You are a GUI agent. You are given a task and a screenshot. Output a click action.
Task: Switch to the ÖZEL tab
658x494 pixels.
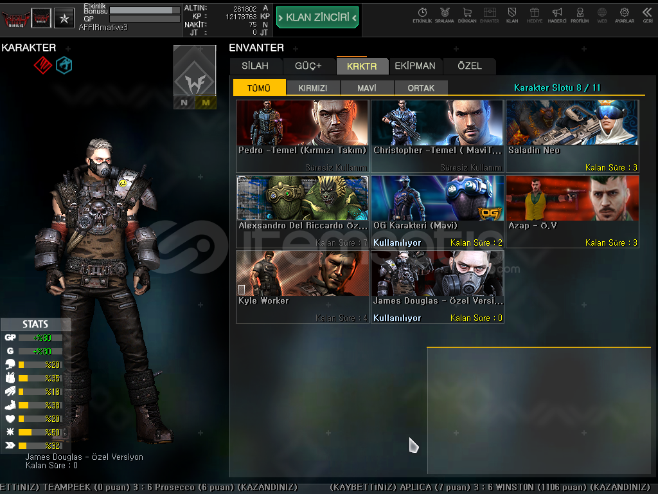470,66
